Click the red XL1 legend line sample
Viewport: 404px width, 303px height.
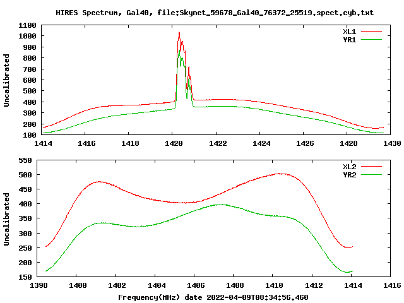coord(371,32)
